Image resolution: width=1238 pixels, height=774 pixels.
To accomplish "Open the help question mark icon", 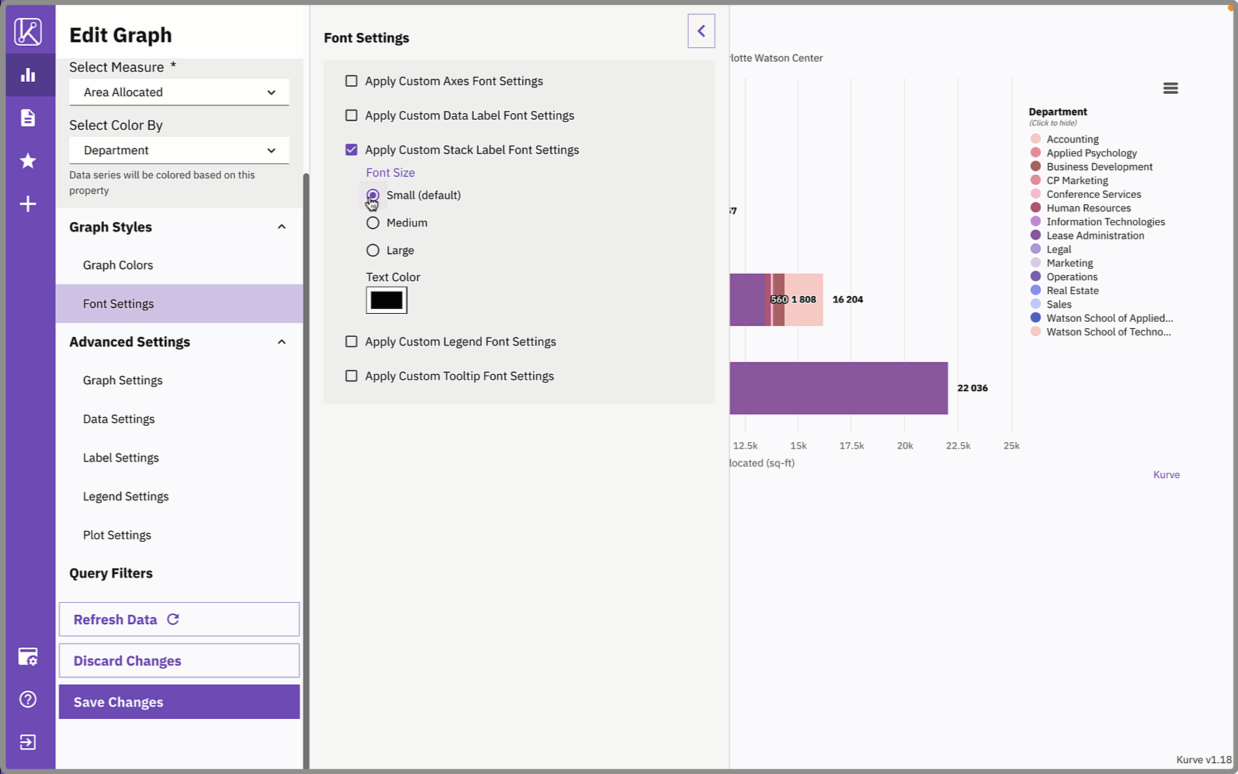I will coord(28,699).
